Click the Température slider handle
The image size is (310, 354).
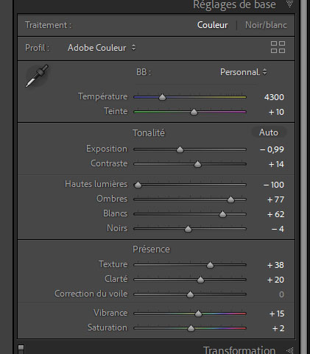[162, 97]
